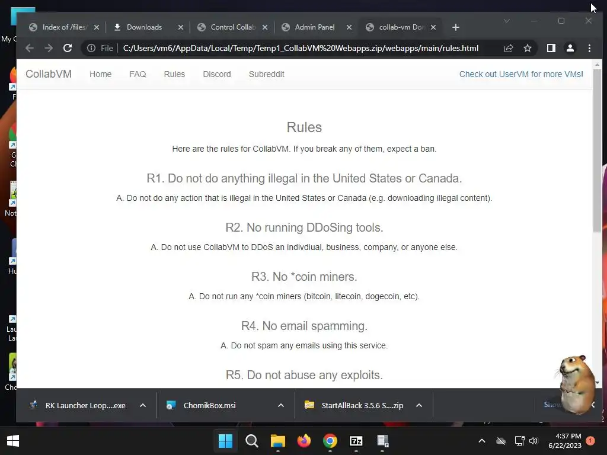Switch to the Admin Panel tab

pos(314,27)
